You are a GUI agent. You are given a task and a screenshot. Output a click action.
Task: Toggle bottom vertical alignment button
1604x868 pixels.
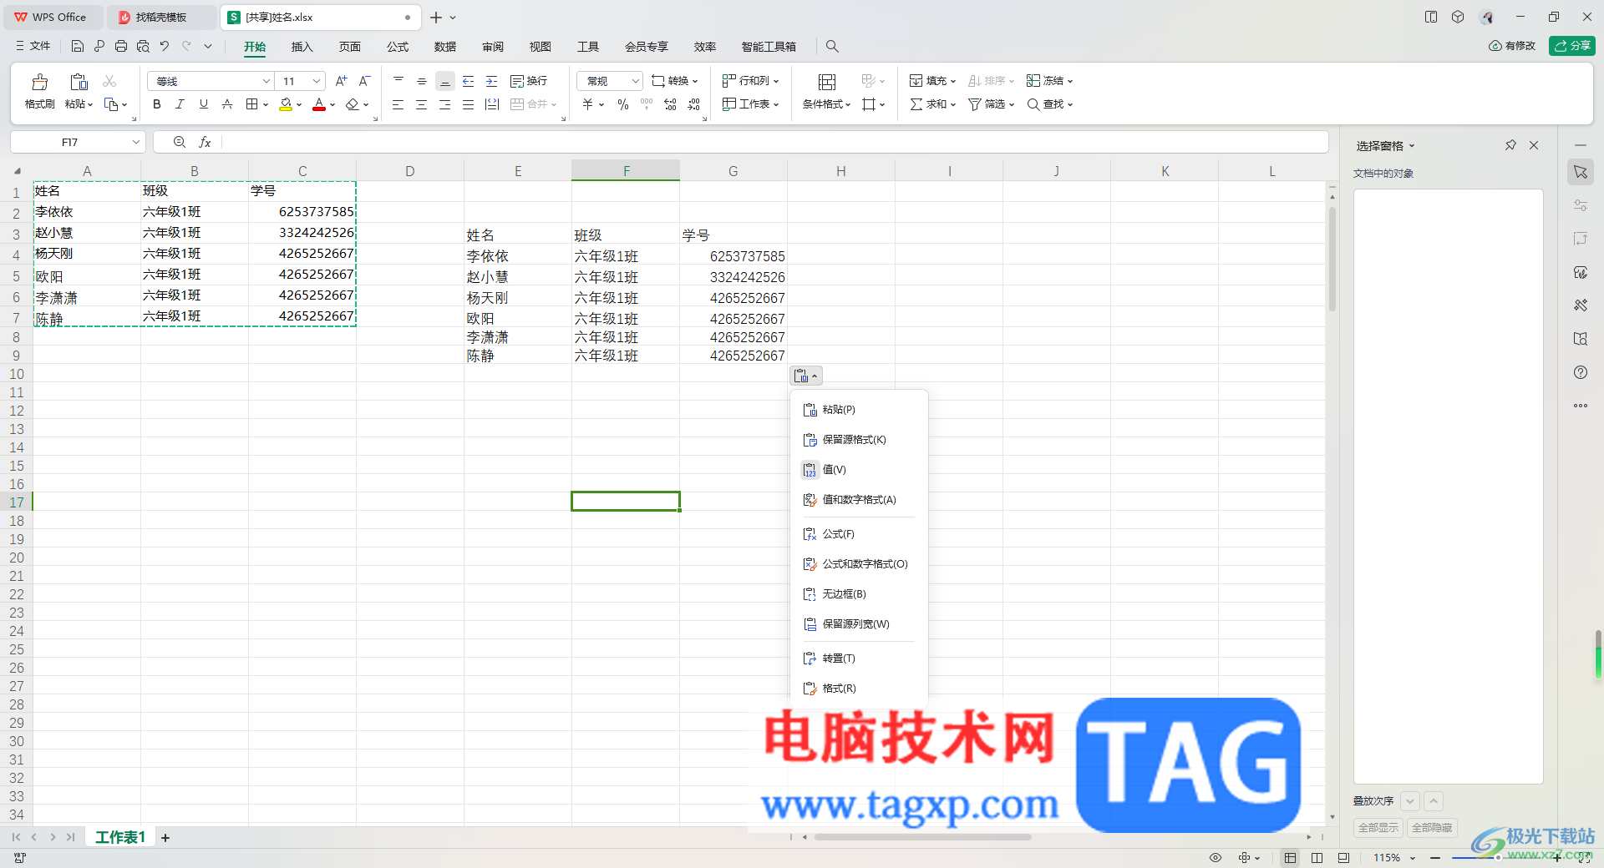click(x=445, y=81)
